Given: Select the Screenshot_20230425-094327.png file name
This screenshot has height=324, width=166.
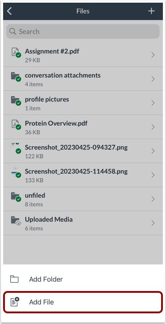Looking at the screenshot, I should 76,148.
